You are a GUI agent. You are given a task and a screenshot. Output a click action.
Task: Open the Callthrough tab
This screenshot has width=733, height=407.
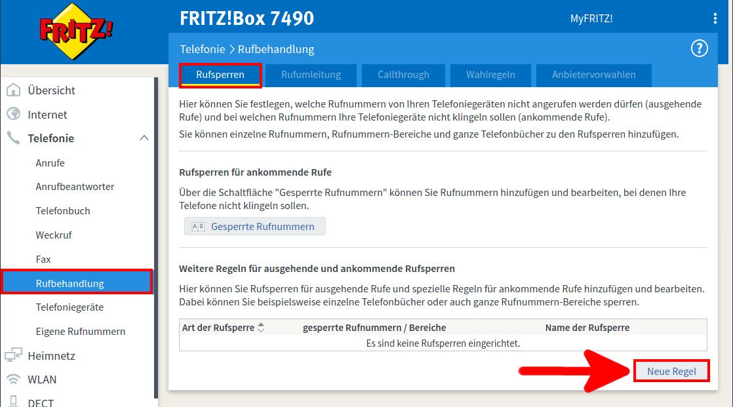(x=403, y=75)
